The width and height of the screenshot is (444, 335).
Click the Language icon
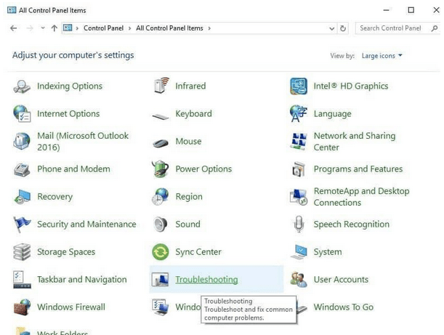pos(299,113)
